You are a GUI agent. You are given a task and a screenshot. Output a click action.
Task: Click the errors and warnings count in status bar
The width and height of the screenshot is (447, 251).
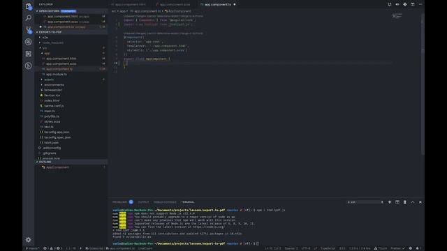pos(53,248)
